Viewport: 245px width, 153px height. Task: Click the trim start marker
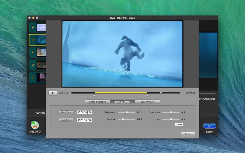[x=94, y=95]
